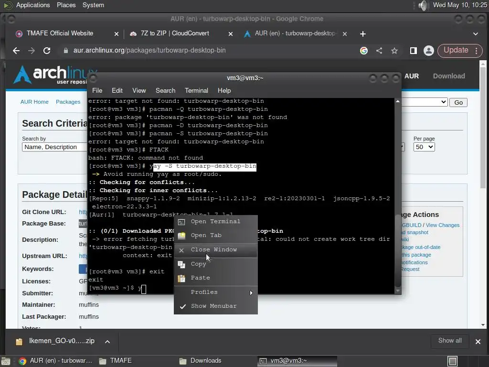
Task: Expand Ikemen_GO download options chevron
Action: click(107, 342)
